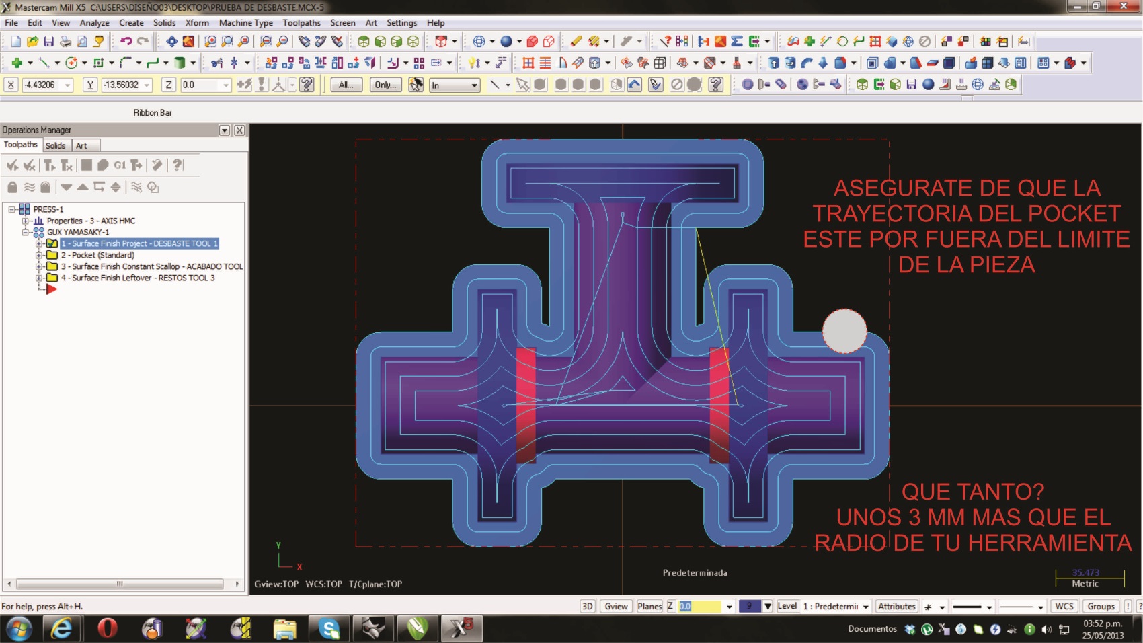Screen dimensions: 1143x643
Task: Save the file with the floppy disk icon
Action: pos(48,42)
